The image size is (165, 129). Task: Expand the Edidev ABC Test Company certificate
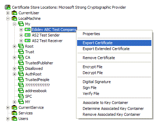[21, 30]
